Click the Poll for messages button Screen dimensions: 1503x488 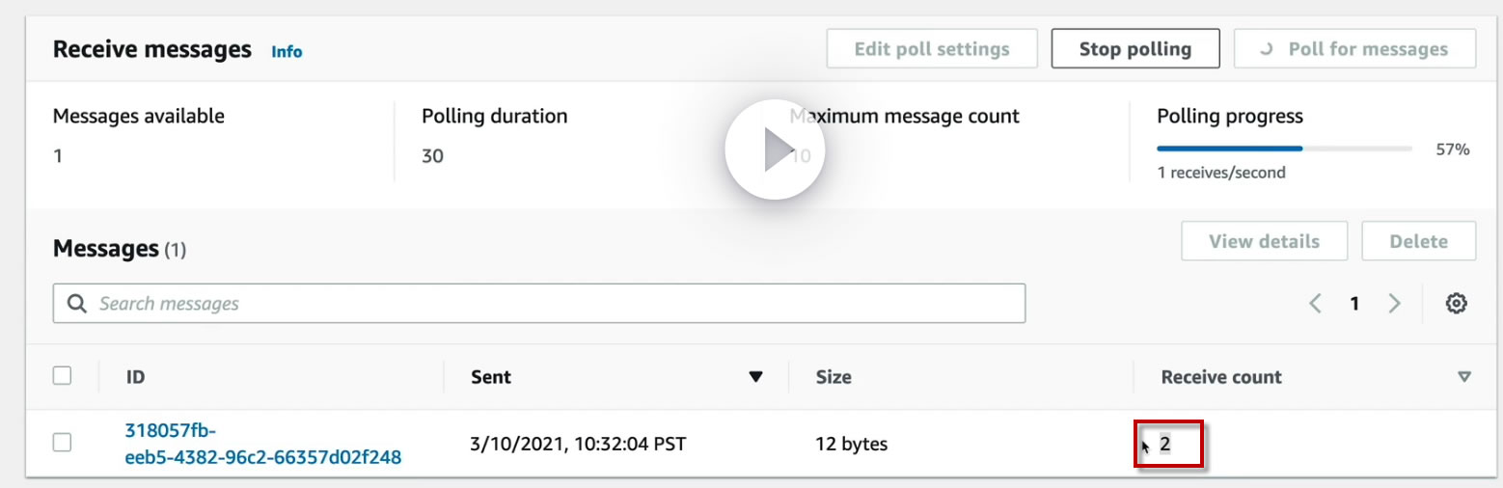tap(1354, 49)
